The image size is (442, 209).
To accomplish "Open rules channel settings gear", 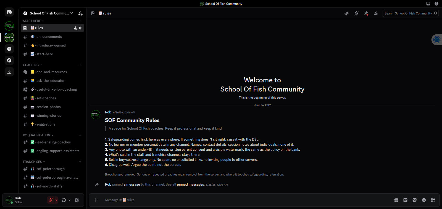I will (80, 28).
